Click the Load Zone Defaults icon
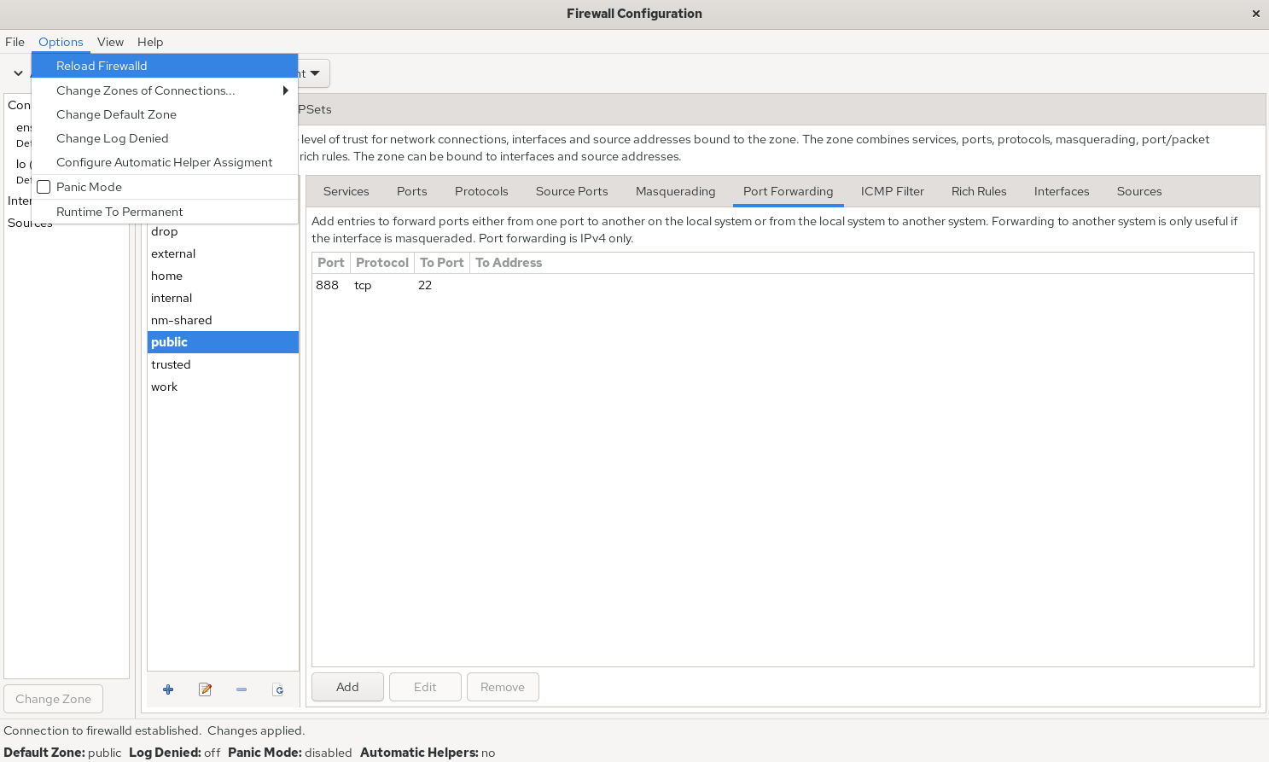Image resolution: width=1269 pixels, height=762 pixels. tap(278, 689)
